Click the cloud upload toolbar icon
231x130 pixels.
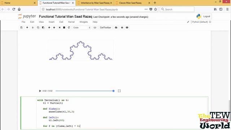(x=116, y=27)
